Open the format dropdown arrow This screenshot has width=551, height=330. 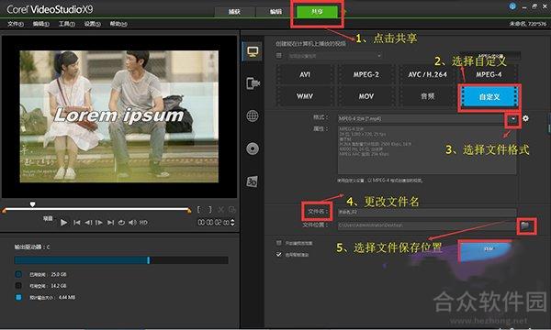coord(513,119)
